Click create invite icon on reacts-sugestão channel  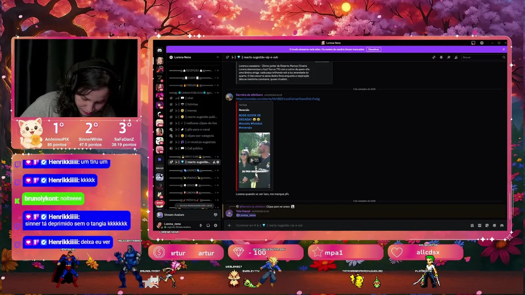pyautogui.click(x=214, y=162)
